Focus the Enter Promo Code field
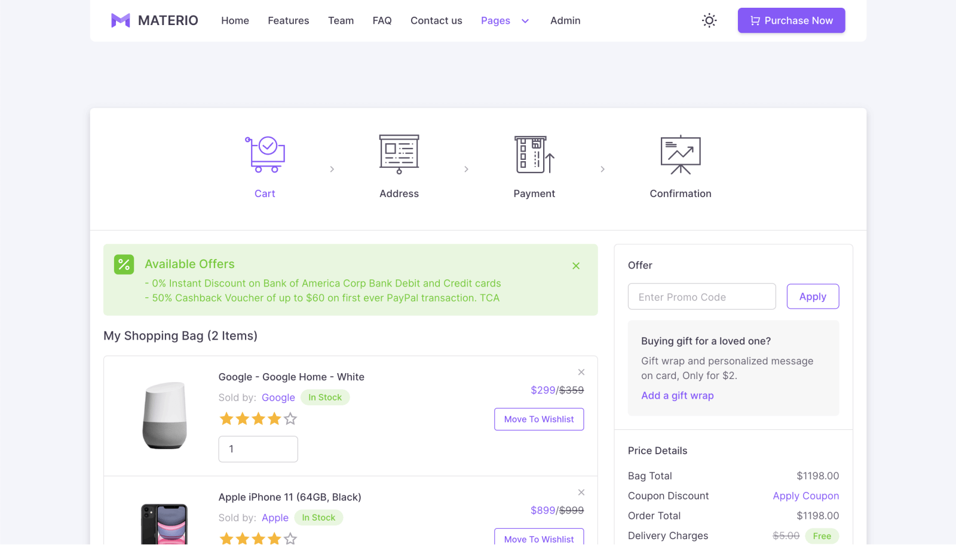The image size is (956, 545). click(x=701, y=297)
